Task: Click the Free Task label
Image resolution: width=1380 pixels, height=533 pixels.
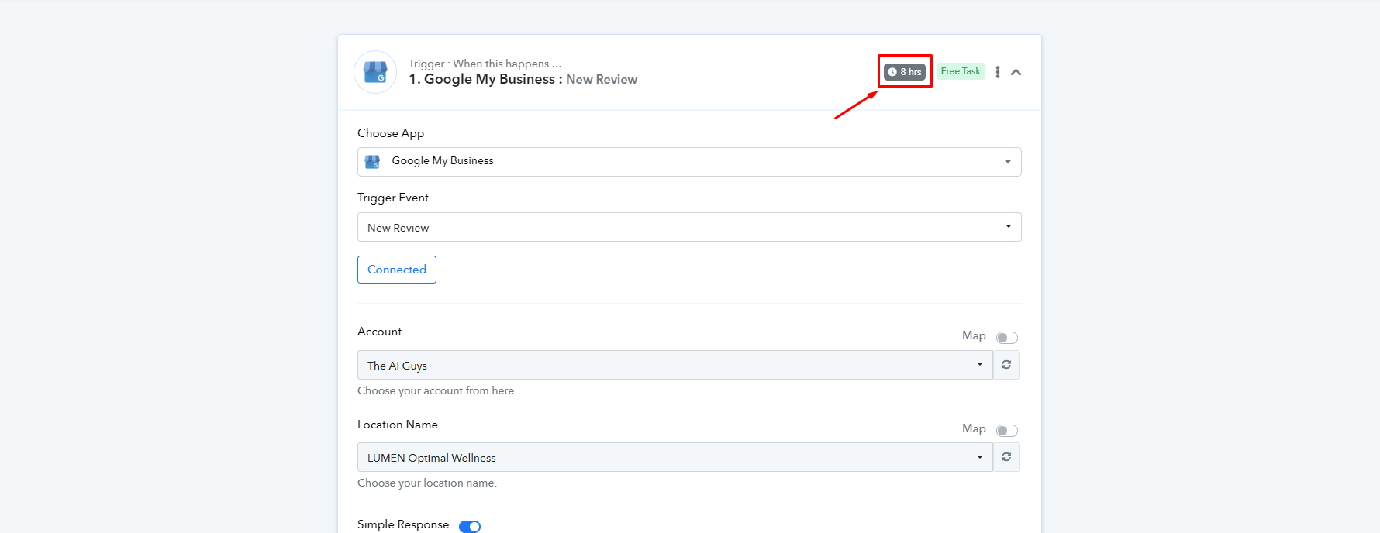Action: pos(961,71)
